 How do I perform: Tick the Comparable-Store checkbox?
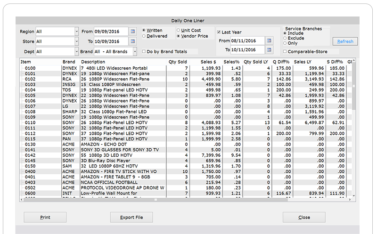tap(285, 51)
